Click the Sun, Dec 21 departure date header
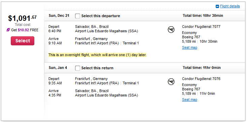This screenshot has height=122, width=247. click(x=59, y=15)
